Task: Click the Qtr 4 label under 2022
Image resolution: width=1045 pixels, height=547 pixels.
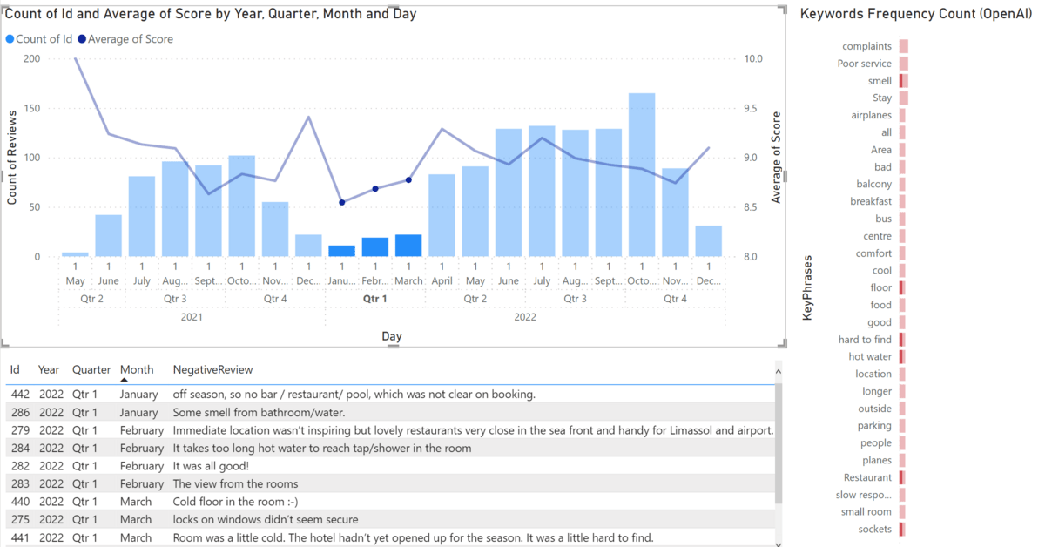Action: pos(675,298)
